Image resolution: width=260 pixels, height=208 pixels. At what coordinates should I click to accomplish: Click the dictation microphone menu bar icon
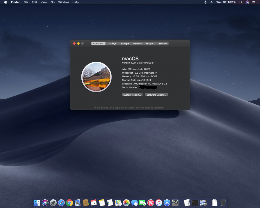pos(205,2)
